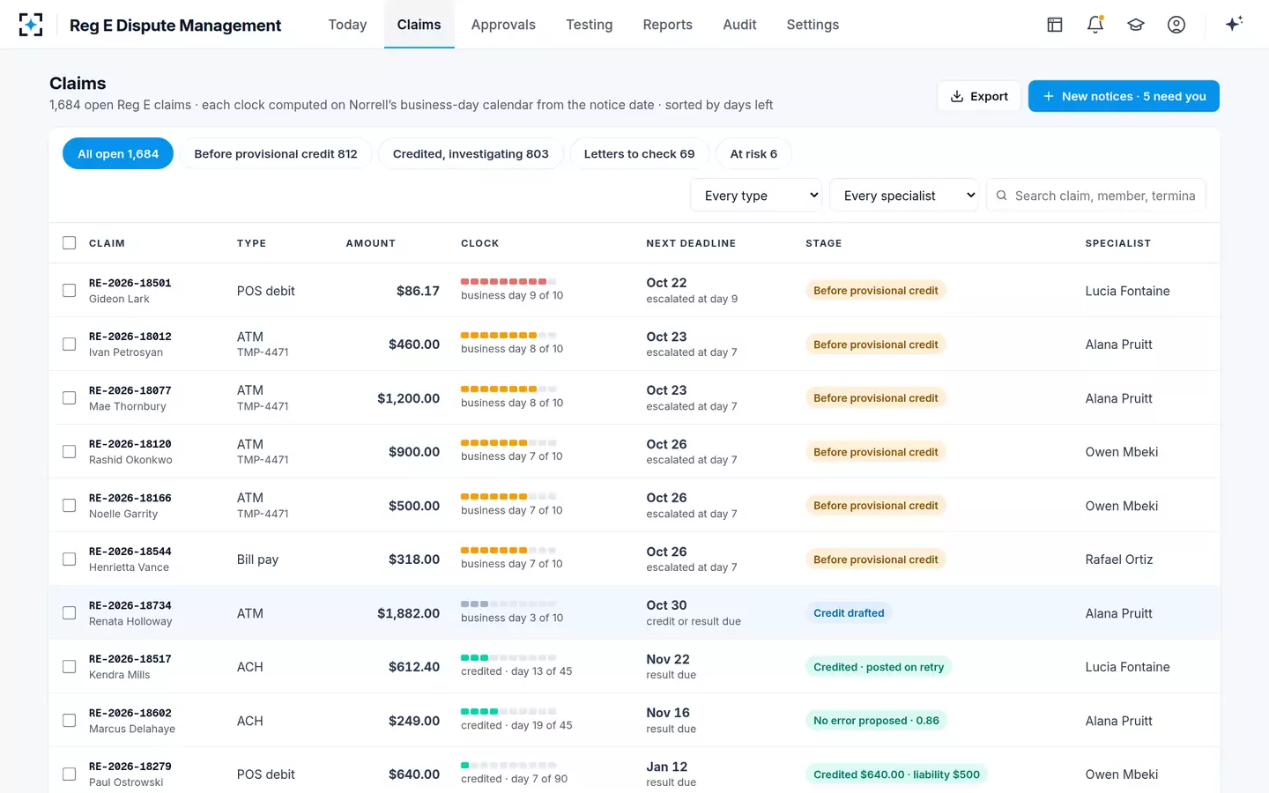Open the layout panel icon in header
Screen dimensions: 1269x793
1055,25
